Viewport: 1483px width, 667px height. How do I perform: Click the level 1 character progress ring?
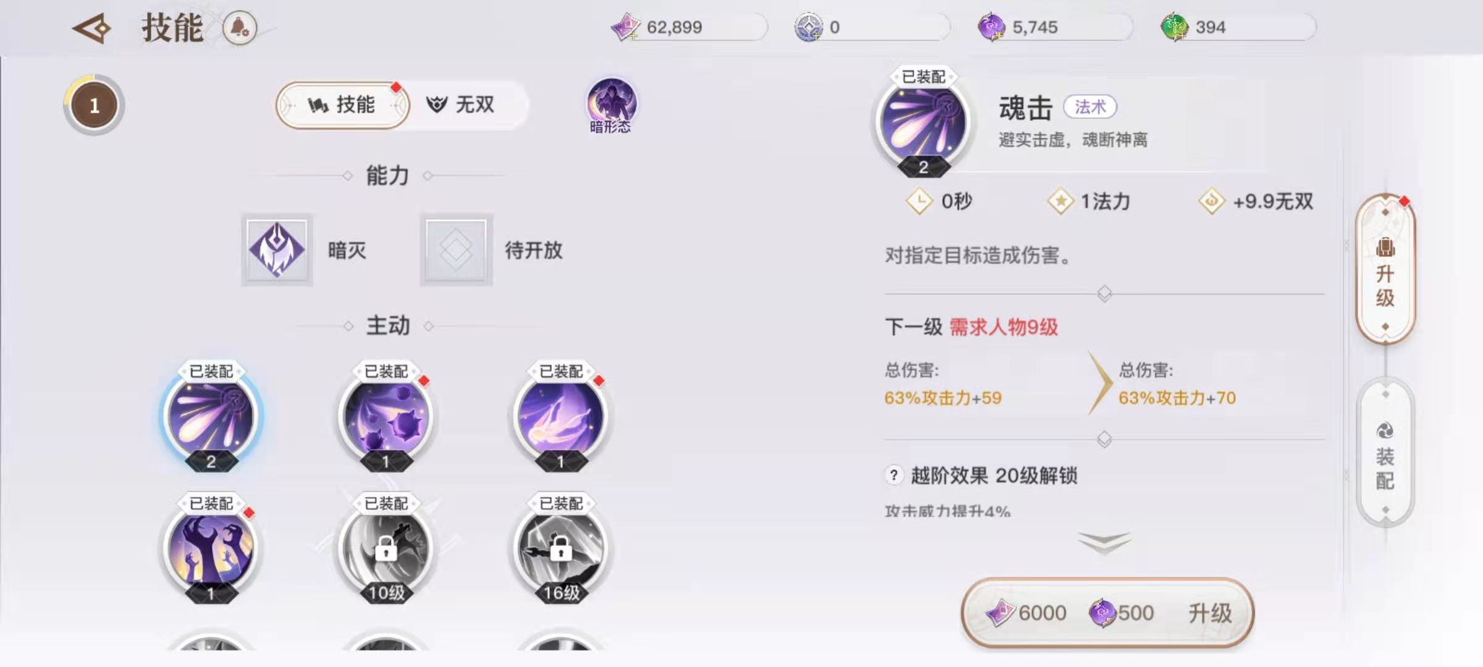(94, 106)
